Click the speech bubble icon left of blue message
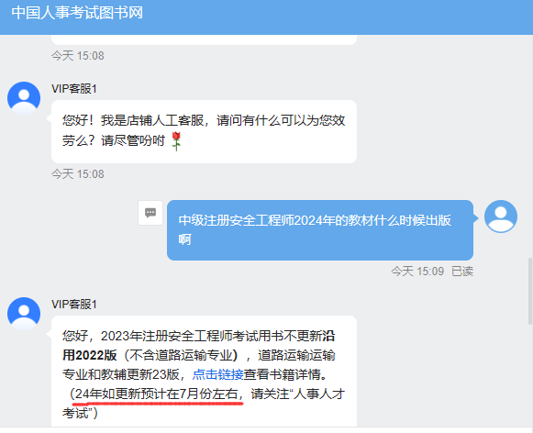 pos(150,213)
